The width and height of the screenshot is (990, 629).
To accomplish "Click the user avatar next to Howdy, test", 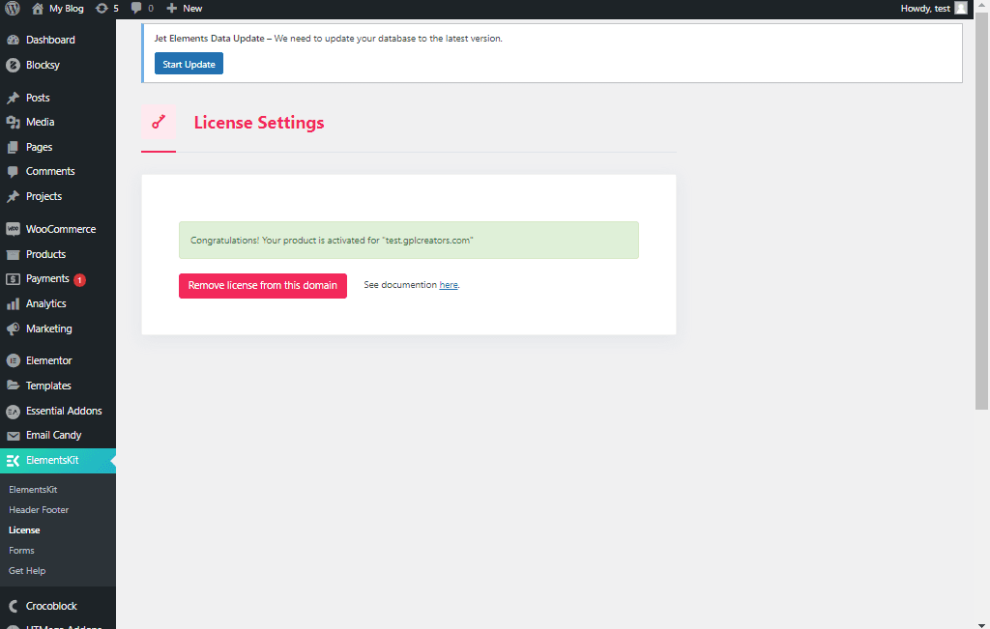I will coord(961,8).
